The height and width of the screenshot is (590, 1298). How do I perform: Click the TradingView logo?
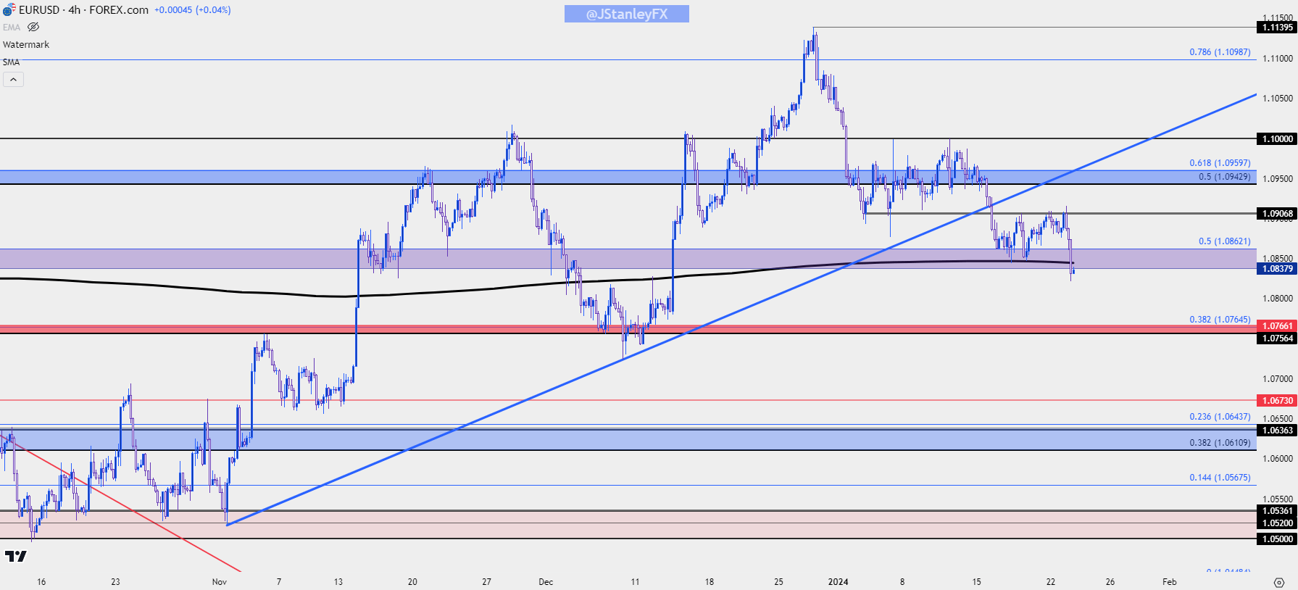click(x=15, y=556)
